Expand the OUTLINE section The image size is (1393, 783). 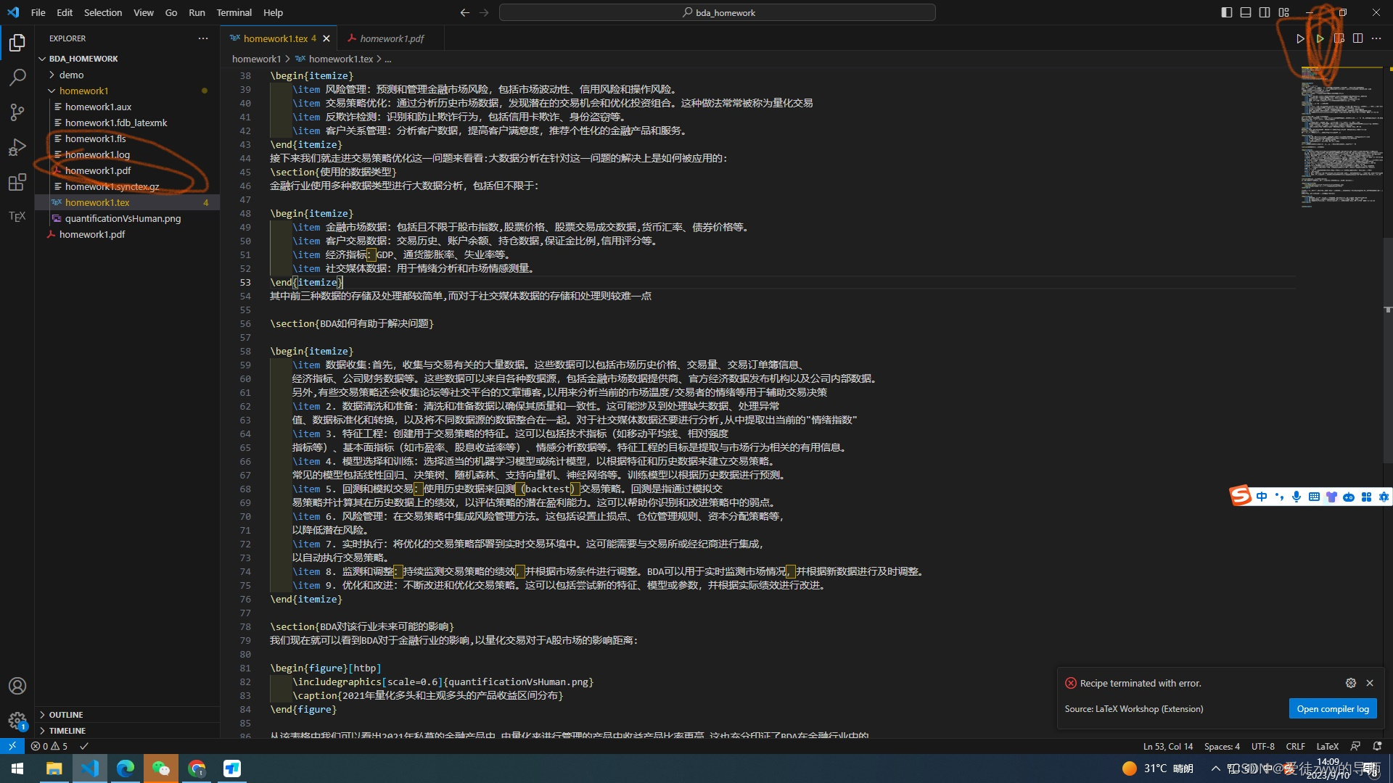point(66,715)
